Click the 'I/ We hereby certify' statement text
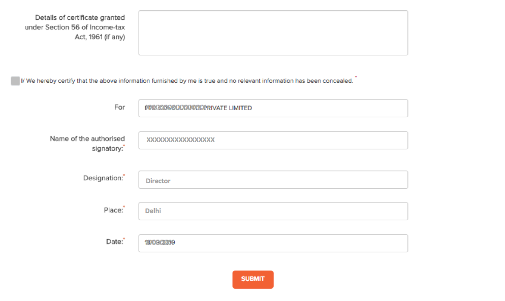Image resolution: width=505 pixels, height=301 pixels. pos(188,81)
